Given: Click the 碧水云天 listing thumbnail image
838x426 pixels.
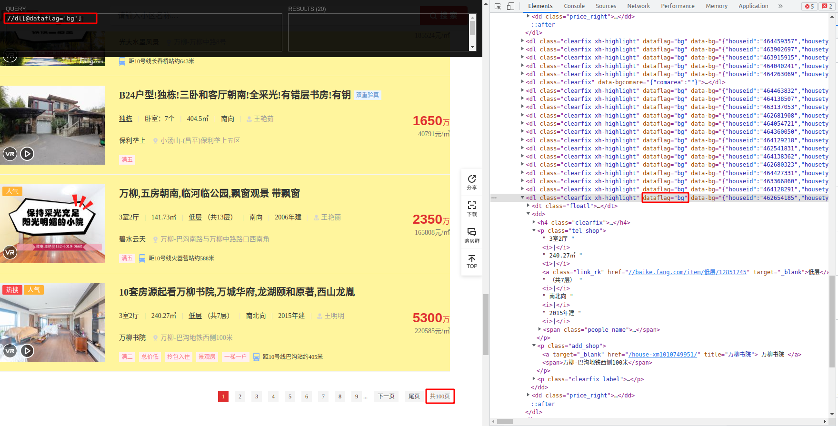Looking at the screenshot, I should [52, 224].
